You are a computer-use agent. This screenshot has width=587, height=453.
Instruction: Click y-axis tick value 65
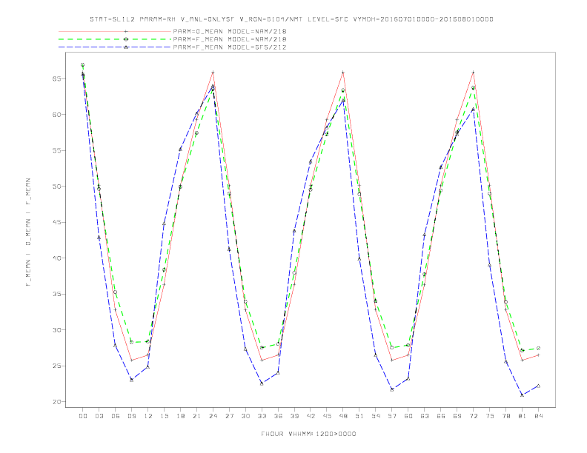pyautogui.click(x=56, y=79)
